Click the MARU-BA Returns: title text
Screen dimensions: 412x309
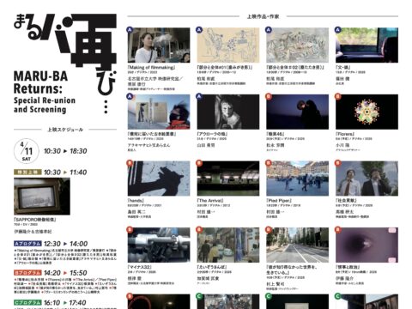[41, 82]
